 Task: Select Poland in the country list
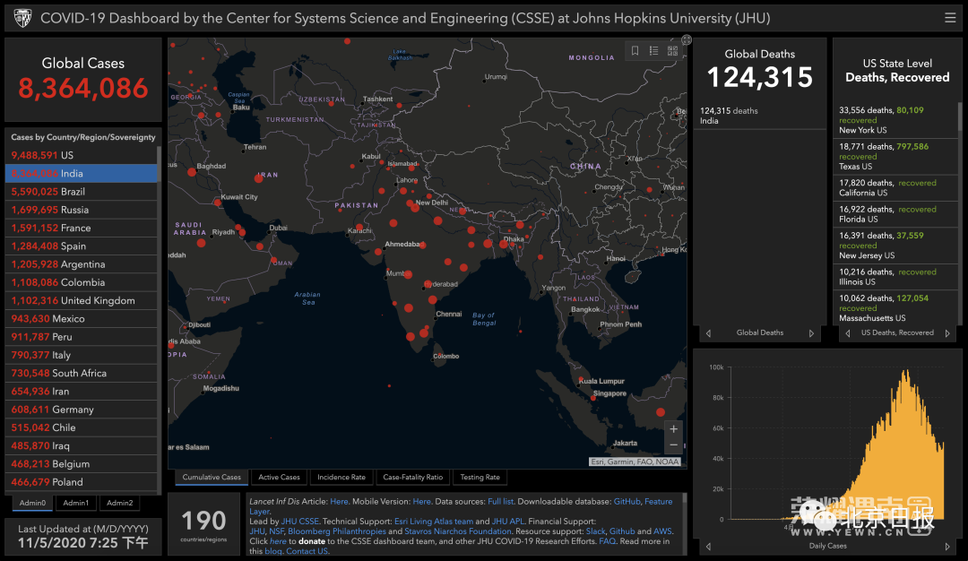[81, 482]
